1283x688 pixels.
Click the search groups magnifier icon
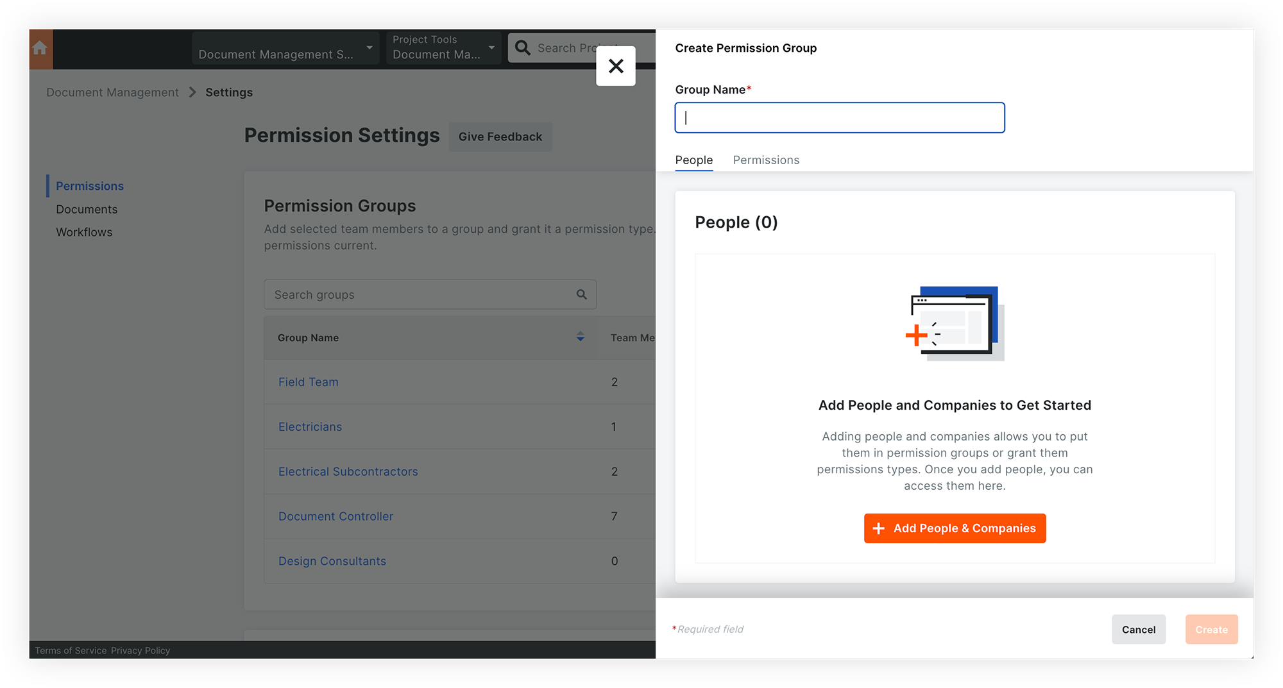coord(581,294)
